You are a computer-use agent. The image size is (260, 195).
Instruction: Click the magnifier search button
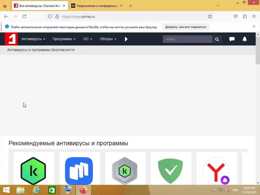point(217,39)
